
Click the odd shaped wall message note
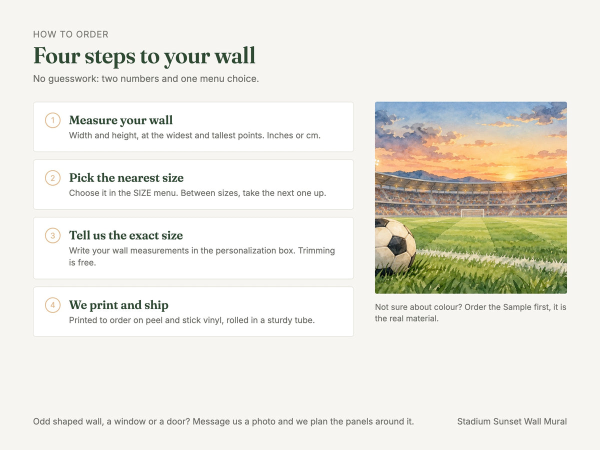click(x=223, y=421)
